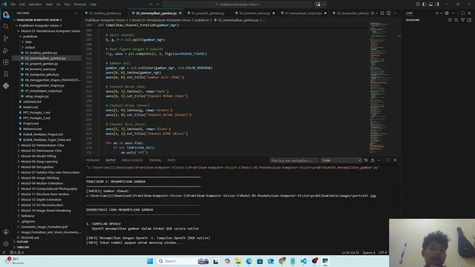Open Visual Studio Code from the taskbar
475x267 pixels.
click(x=304, y=261)
